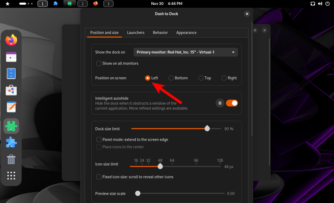
Task: Launch the Text Editor from the dock
Action: click(x=11, y=107)
